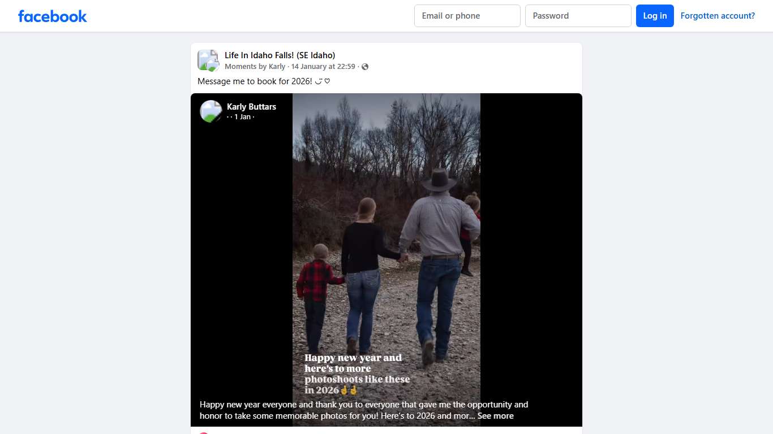Visit the Moments by Karly page link
This screenshot has width=773, height=434.
[x=255, y=67]
